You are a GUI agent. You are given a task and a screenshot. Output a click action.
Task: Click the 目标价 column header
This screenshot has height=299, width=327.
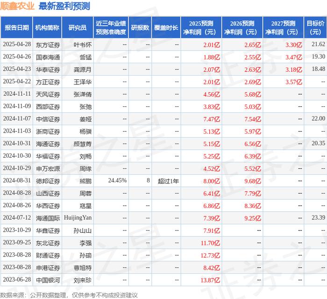(x=315, y=28)
